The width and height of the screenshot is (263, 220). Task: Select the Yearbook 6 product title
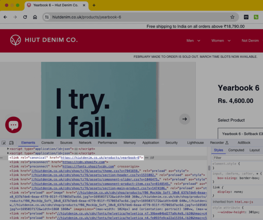click(239, 88)
